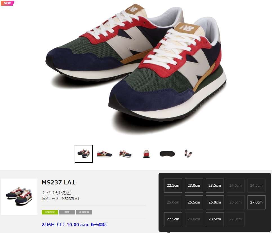The image size is (272, 233).
Task: Show the black outsole thumbnail
Action: pos(167,154)
